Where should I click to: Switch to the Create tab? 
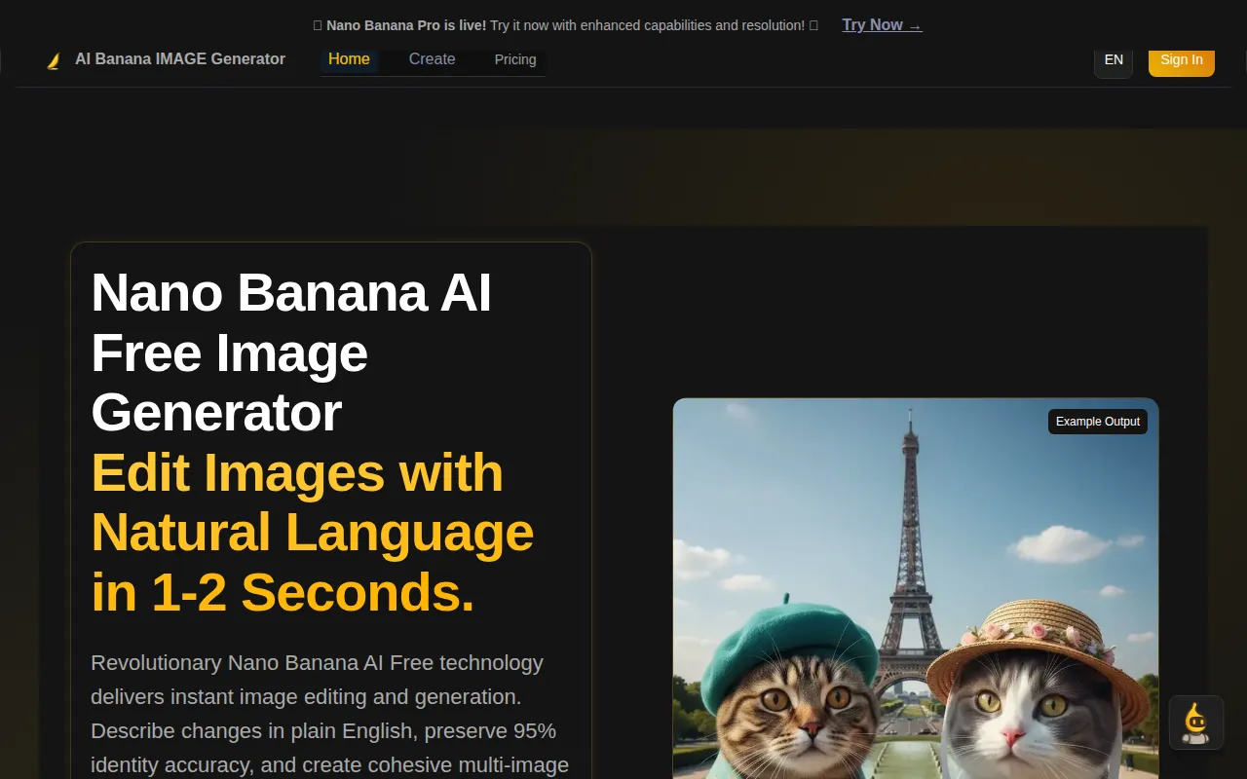click(x=432, y=59)
